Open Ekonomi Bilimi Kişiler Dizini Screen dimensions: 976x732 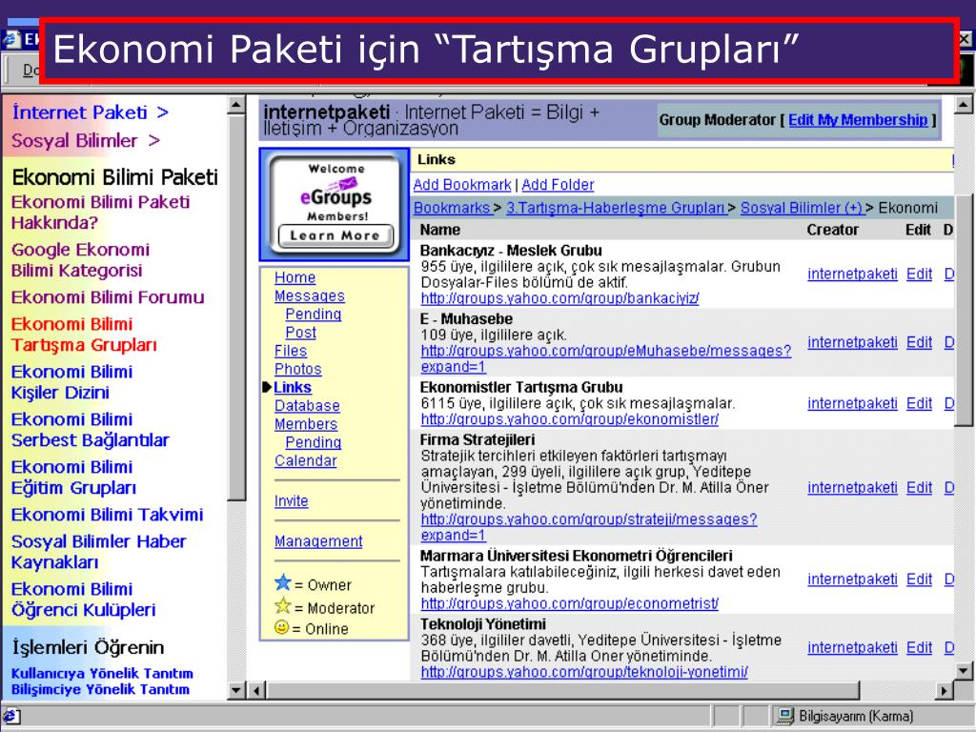tap(71, 382)
